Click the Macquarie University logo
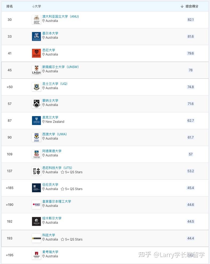The width and height of the screenshot is (210, 264). click(36, 255)
